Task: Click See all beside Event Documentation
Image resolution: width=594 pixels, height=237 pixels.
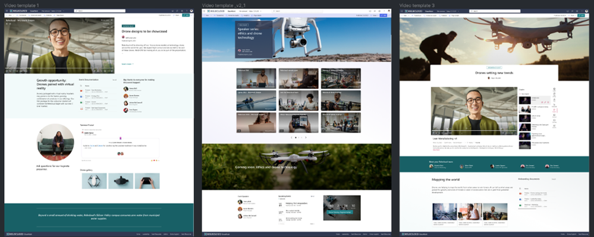Action: tap(114, 80)
